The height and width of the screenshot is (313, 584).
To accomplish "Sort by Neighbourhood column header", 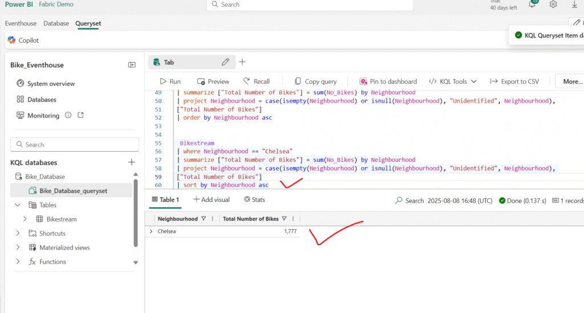I will pos(178,218).
